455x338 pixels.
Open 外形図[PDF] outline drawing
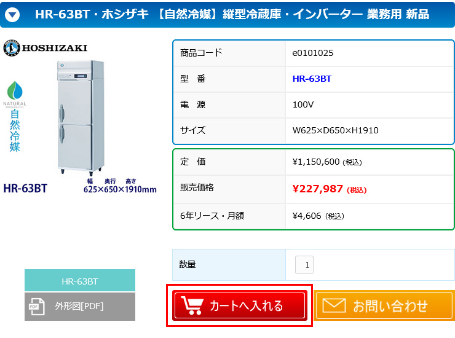[80, 307]
